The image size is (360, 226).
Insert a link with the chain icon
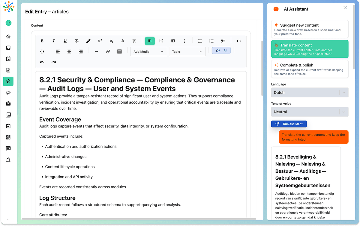pos(108,51)
